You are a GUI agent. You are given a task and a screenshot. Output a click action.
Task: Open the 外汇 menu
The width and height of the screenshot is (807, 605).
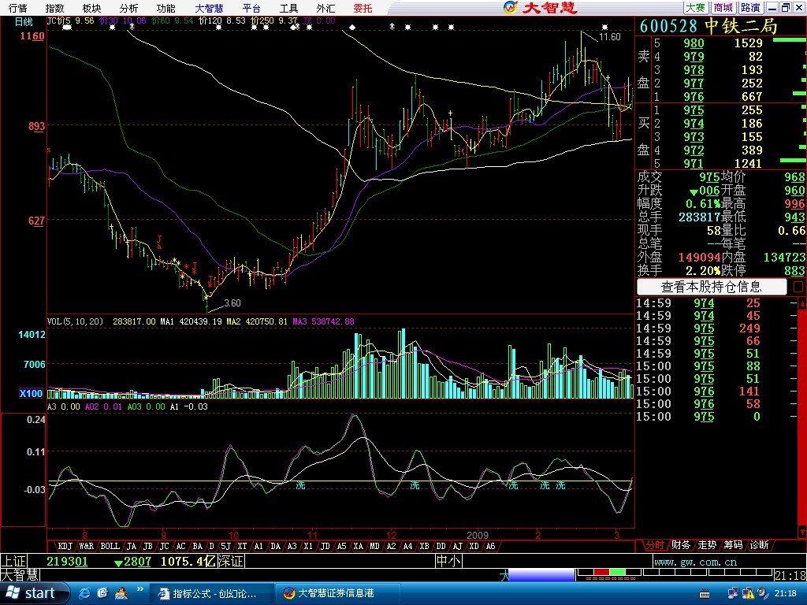325,8
